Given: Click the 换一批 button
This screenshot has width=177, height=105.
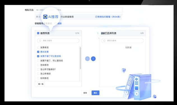Looking at the screenshot, I should pos(41,84).
